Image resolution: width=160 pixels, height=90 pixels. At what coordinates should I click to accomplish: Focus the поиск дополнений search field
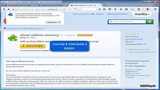click(x=127, y=22)
